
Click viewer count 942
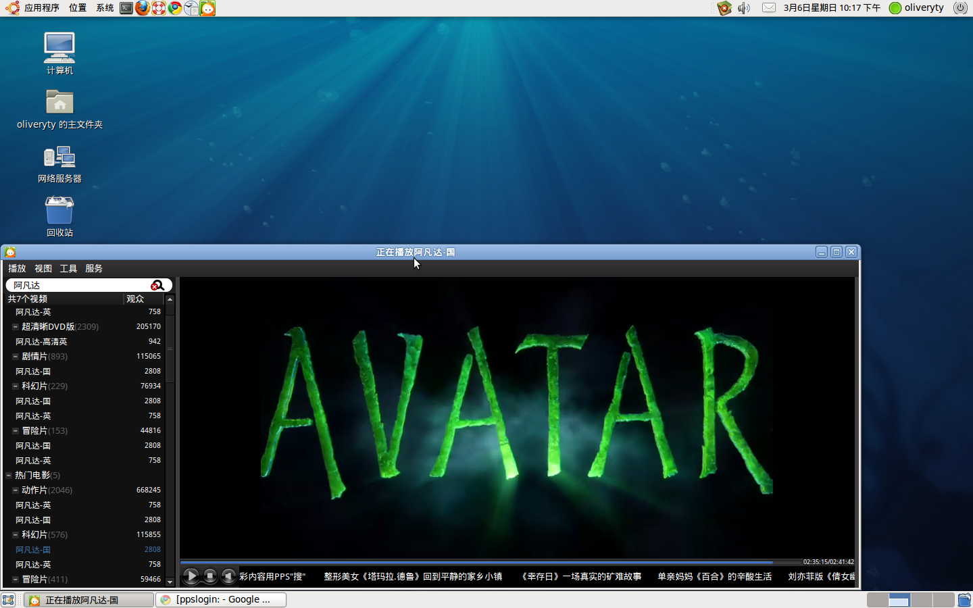coord(155,341)
